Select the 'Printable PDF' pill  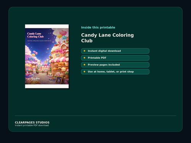[x=115, y=58]
